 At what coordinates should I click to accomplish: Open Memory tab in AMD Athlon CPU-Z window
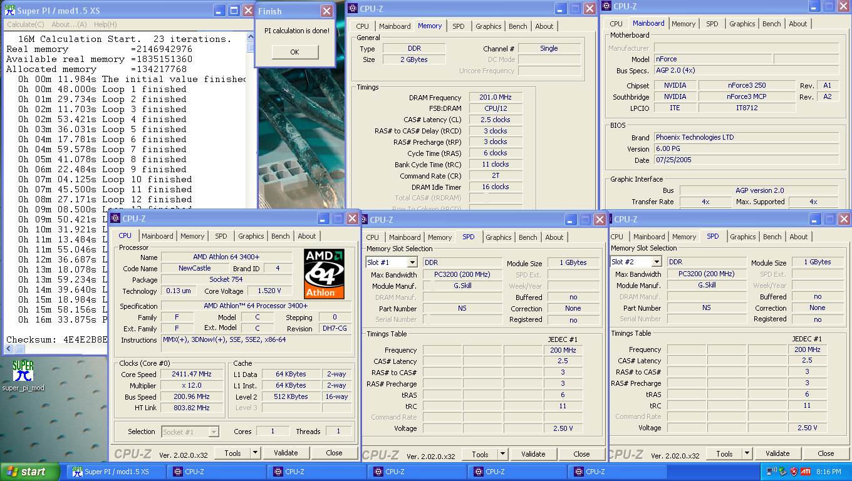pos(192,236)
